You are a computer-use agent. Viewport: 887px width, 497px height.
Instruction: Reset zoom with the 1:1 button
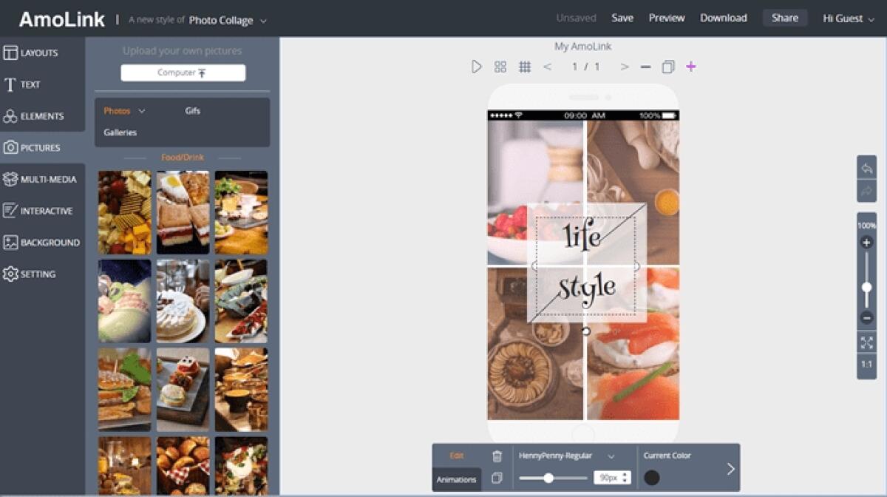click(x=866, y=365)
